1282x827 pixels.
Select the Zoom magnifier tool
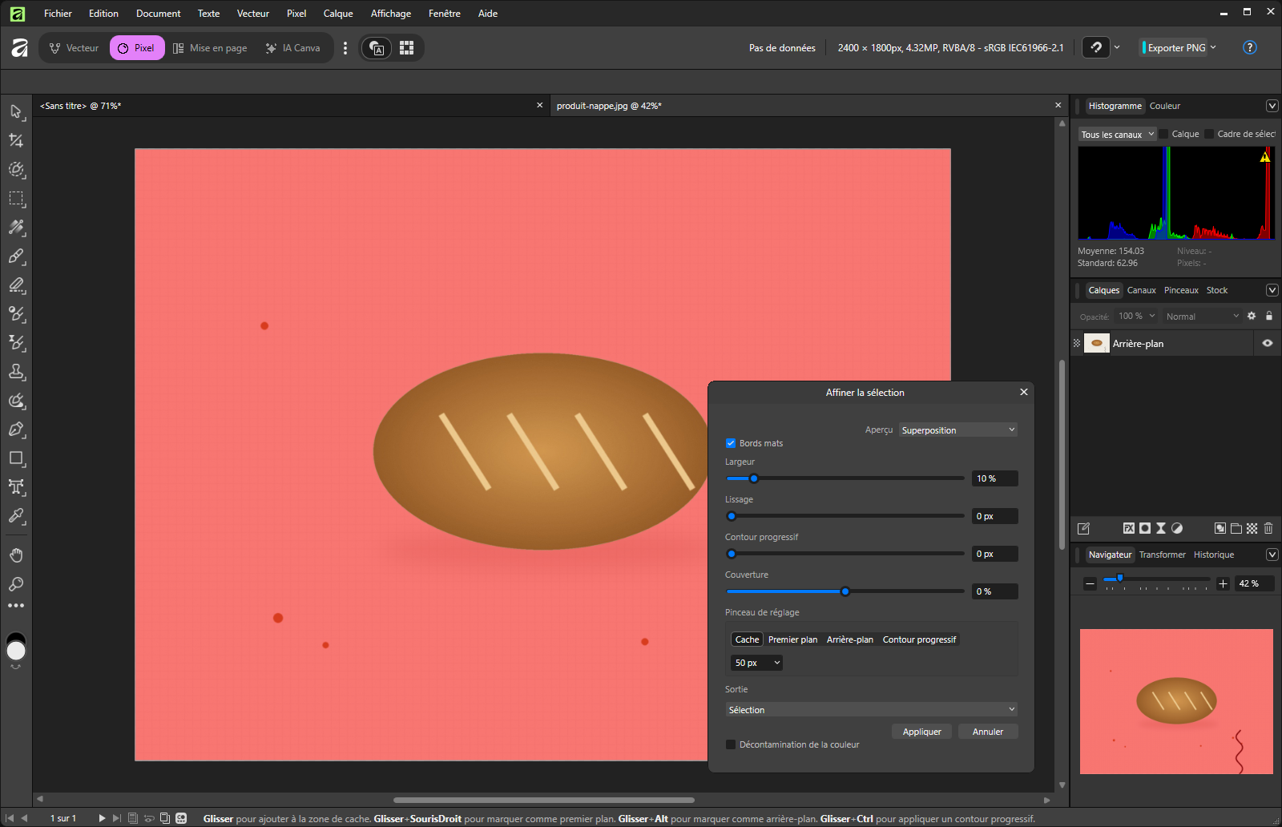click(x=16, y=583)
